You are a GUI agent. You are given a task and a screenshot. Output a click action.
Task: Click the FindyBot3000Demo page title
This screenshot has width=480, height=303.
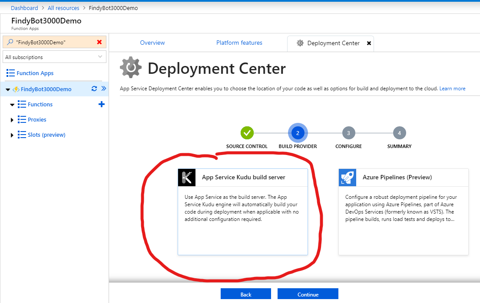click(46, 21)
